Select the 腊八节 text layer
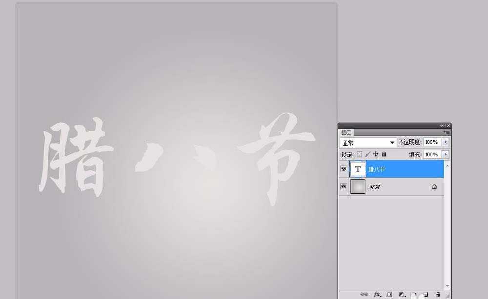The image size is (488, 299). 386,169
